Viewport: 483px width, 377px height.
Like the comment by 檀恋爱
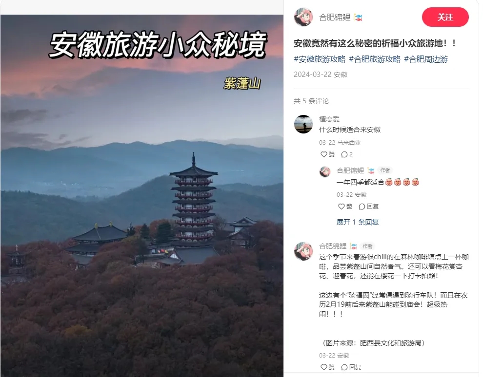pos(327,154)
